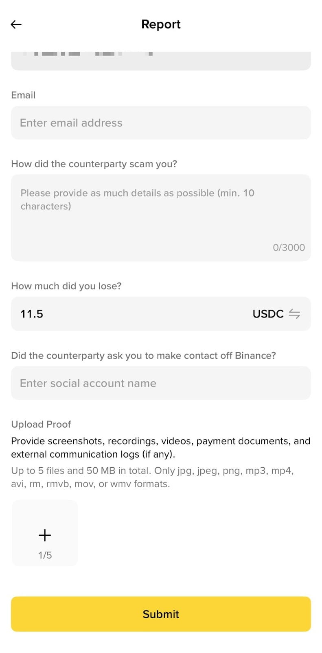The width and height of the screenshot is (322, 653).
Task: Click the 0/3000 character counter
Action: pyautogui.click(x=289, y=247)
